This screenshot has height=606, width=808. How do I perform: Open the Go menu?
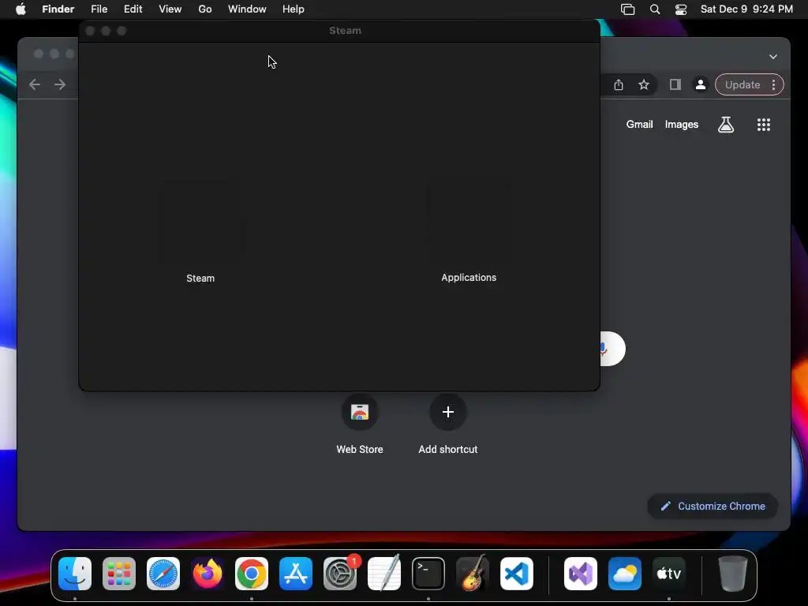pyautogui.click(x=205, y=9)
